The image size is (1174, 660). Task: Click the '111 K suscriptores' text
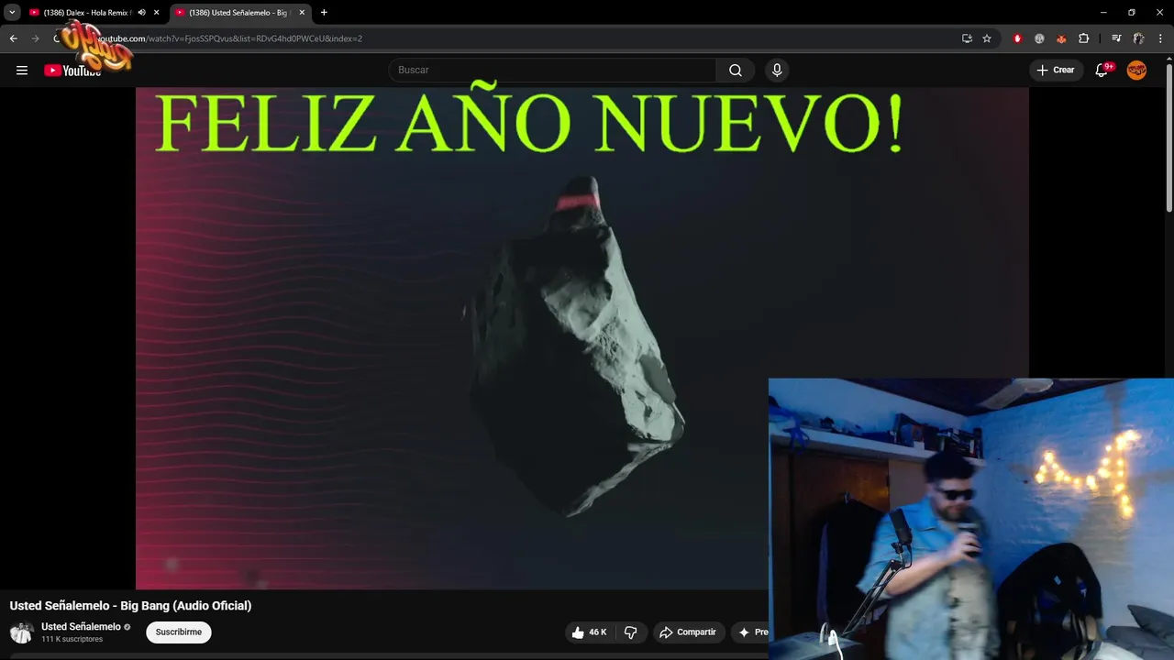point(72,639)
